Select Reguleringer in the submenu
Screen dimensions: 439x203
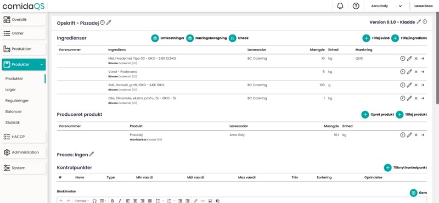coord(17,100)
